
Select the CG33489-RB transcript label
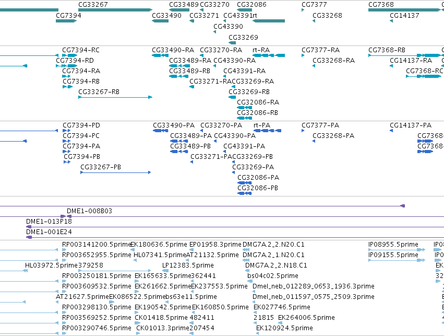point(189,71)
